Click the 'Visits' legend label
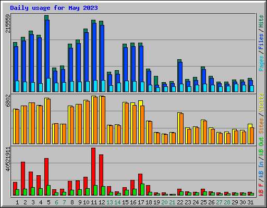The height and width of the screenshot is (208, 267). [x=261, y=102]
